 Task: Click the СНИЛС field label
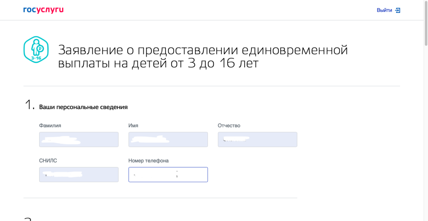48,161
